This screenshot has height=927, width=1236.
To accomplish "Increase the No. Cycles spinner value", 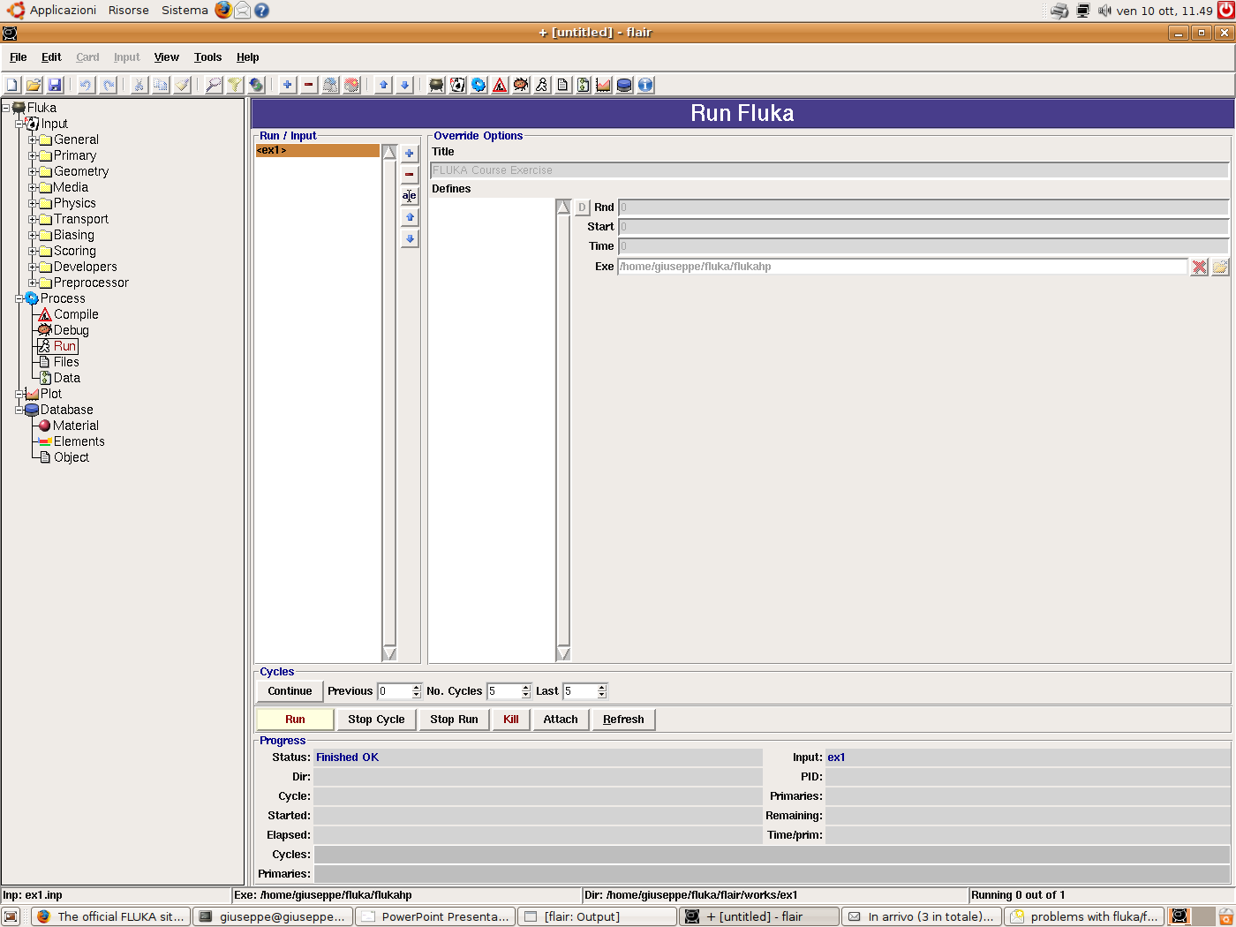I will [526, 688].
